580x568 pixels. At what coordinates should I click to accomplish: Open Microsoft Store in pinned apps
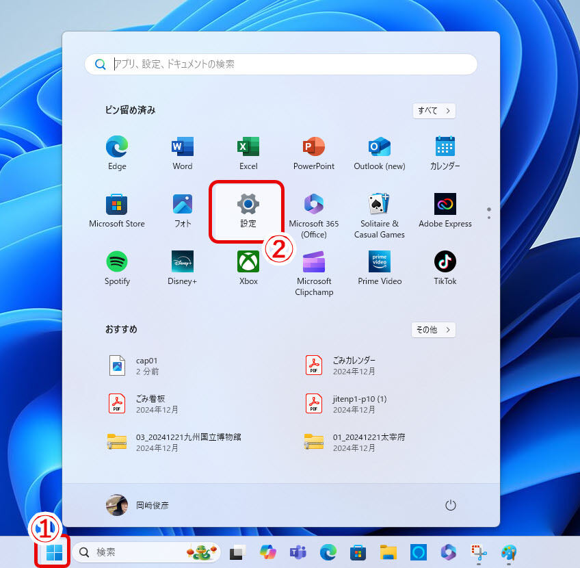(x=117, y=210)
